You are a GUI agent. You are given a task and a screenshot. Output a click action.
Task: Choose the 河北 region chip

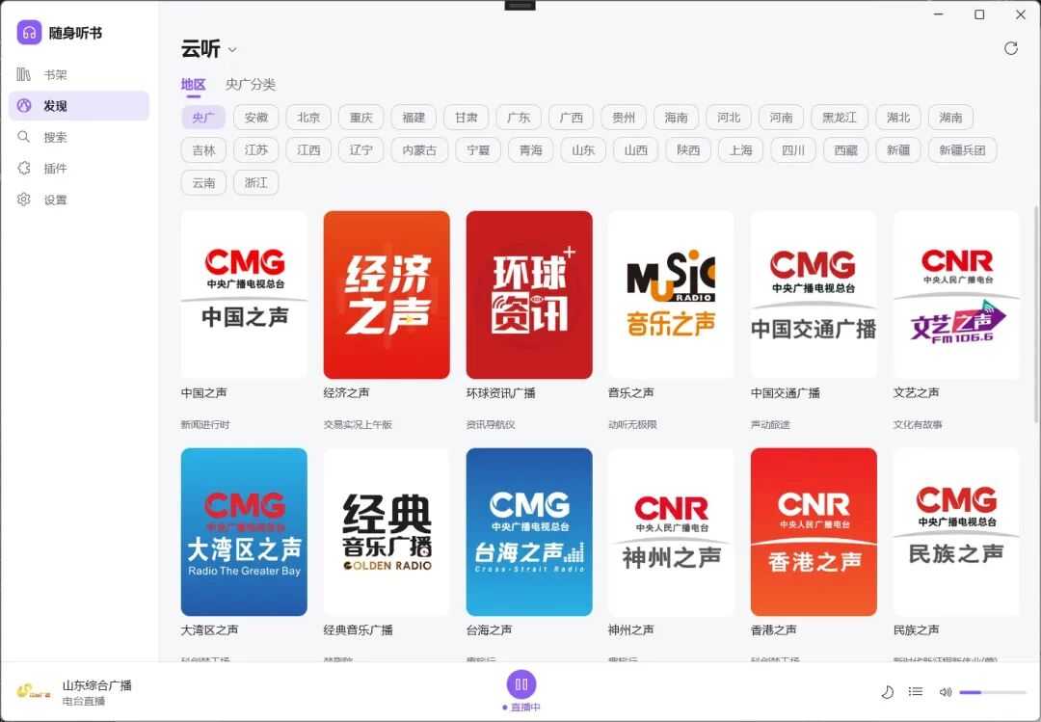pyautogui.click(x=729, y=118)
